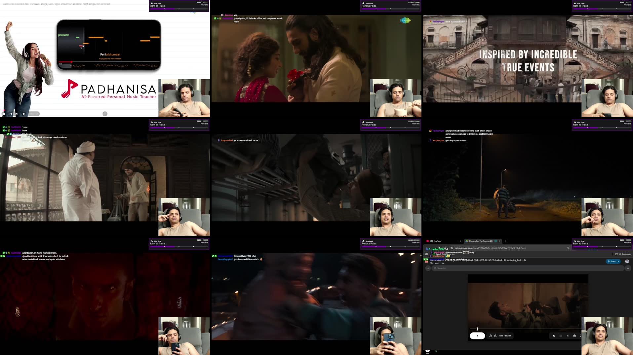The width and height of the screenshot is (633, 355).
Task: Click chat message "@thespidyguy007 what"
Action: pyautogui.click(x=245, y=256)
